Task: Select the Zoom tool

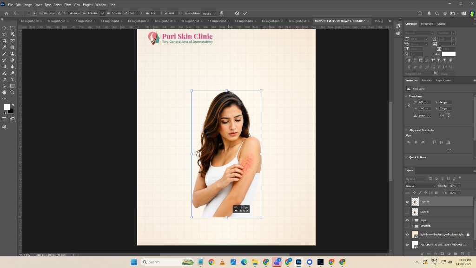Action: pyautogui.click(x=13, y=93)
